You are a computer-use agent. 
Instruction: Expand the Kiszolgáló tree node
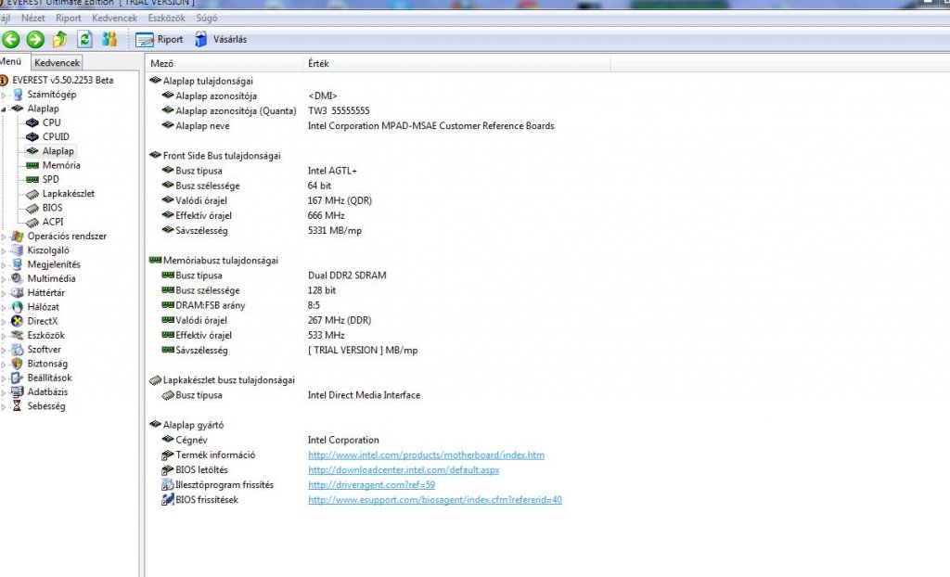click(x=4, y=250)
